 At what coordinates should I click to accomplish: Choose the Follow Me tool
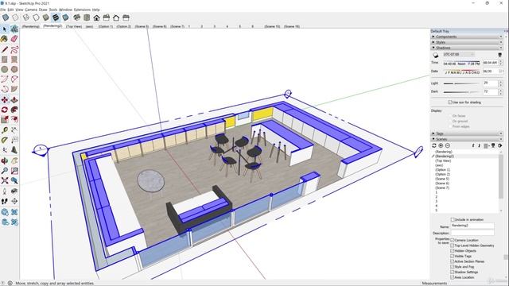[14, 110]
